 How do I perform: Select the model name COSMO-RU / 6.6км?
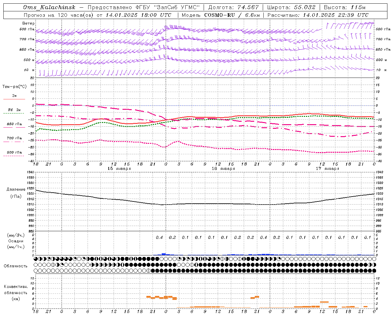point(232,15)
